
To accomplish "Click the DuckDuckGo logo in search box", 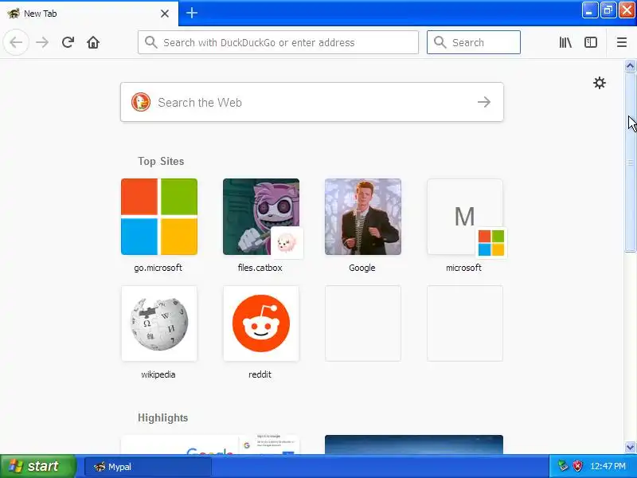I will click(141, 102).
